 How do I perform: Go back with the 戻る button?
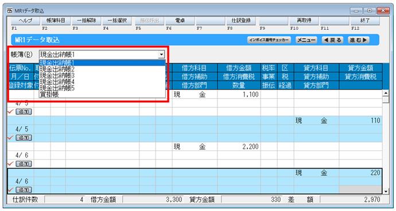tap(332, 40)
